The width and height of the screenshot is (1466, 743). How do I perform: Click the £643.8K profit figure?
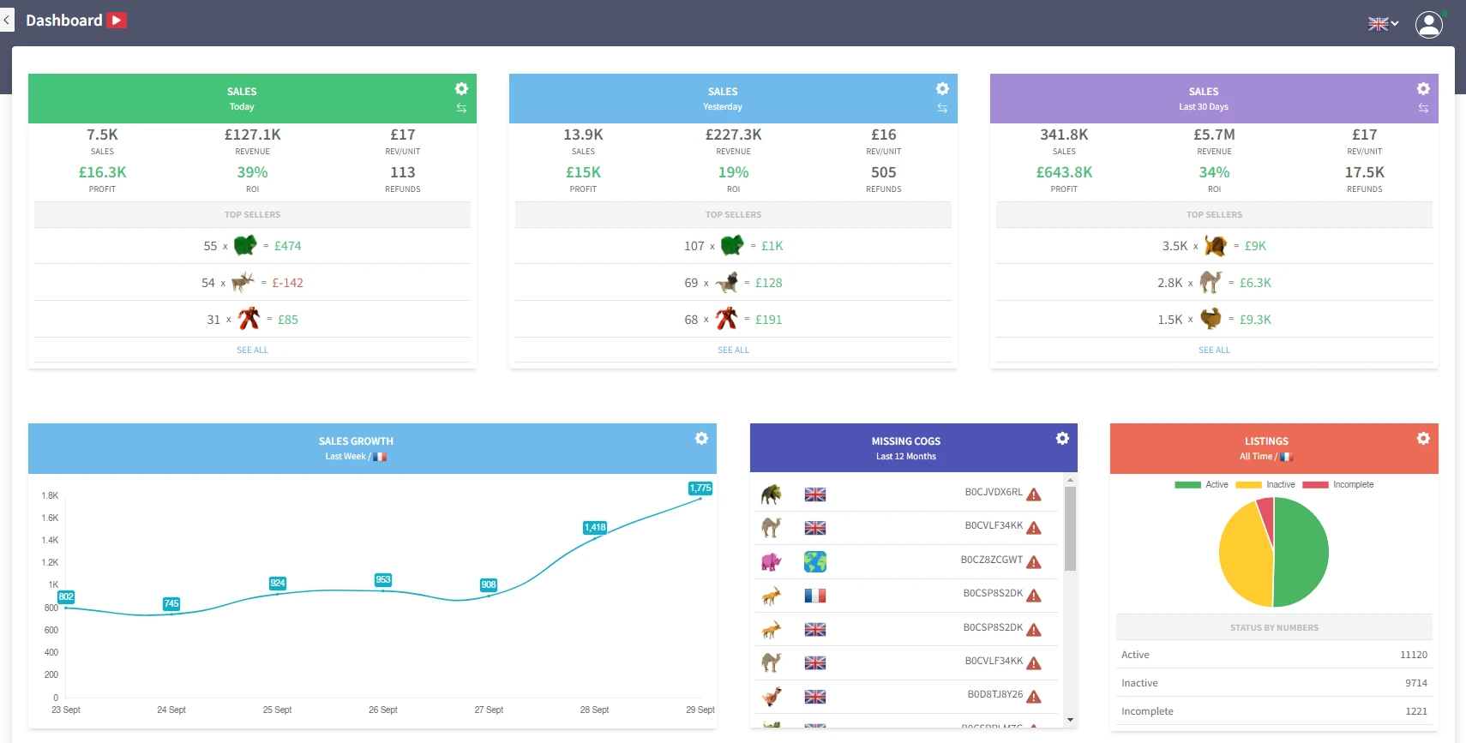tap(1064, 172)
